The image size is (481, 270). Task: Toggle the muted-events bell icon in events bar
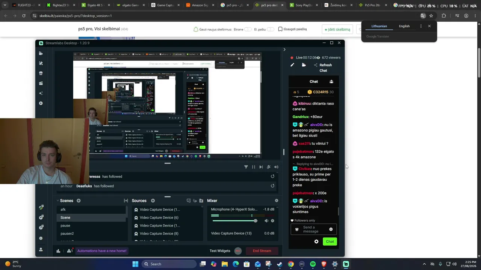coord(268,167)
